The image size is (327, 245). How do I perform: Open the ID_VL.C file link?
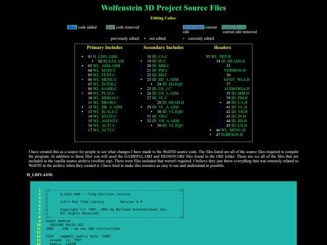(159, 98)
